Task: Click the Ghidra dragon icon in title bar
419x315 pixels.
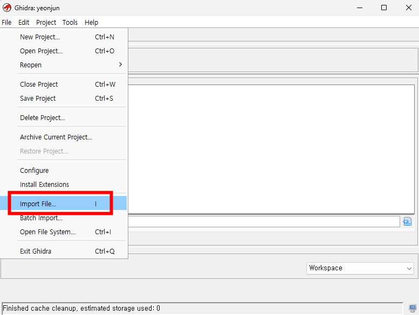Action: pos(7,8)
